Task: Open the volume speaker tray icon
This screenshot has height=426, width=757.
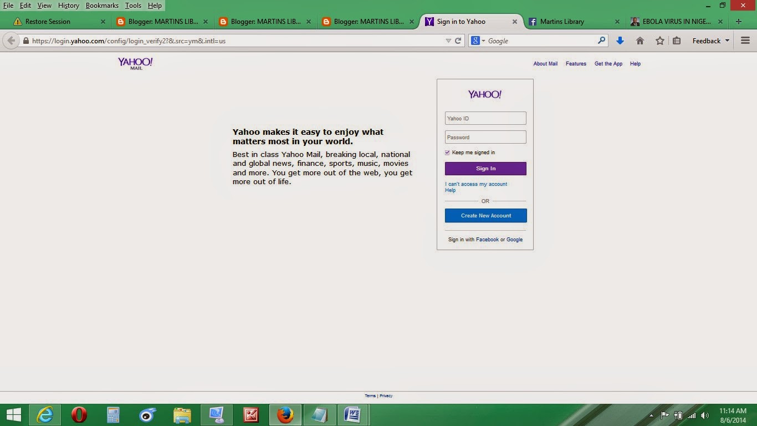Action: click(705, 415)
